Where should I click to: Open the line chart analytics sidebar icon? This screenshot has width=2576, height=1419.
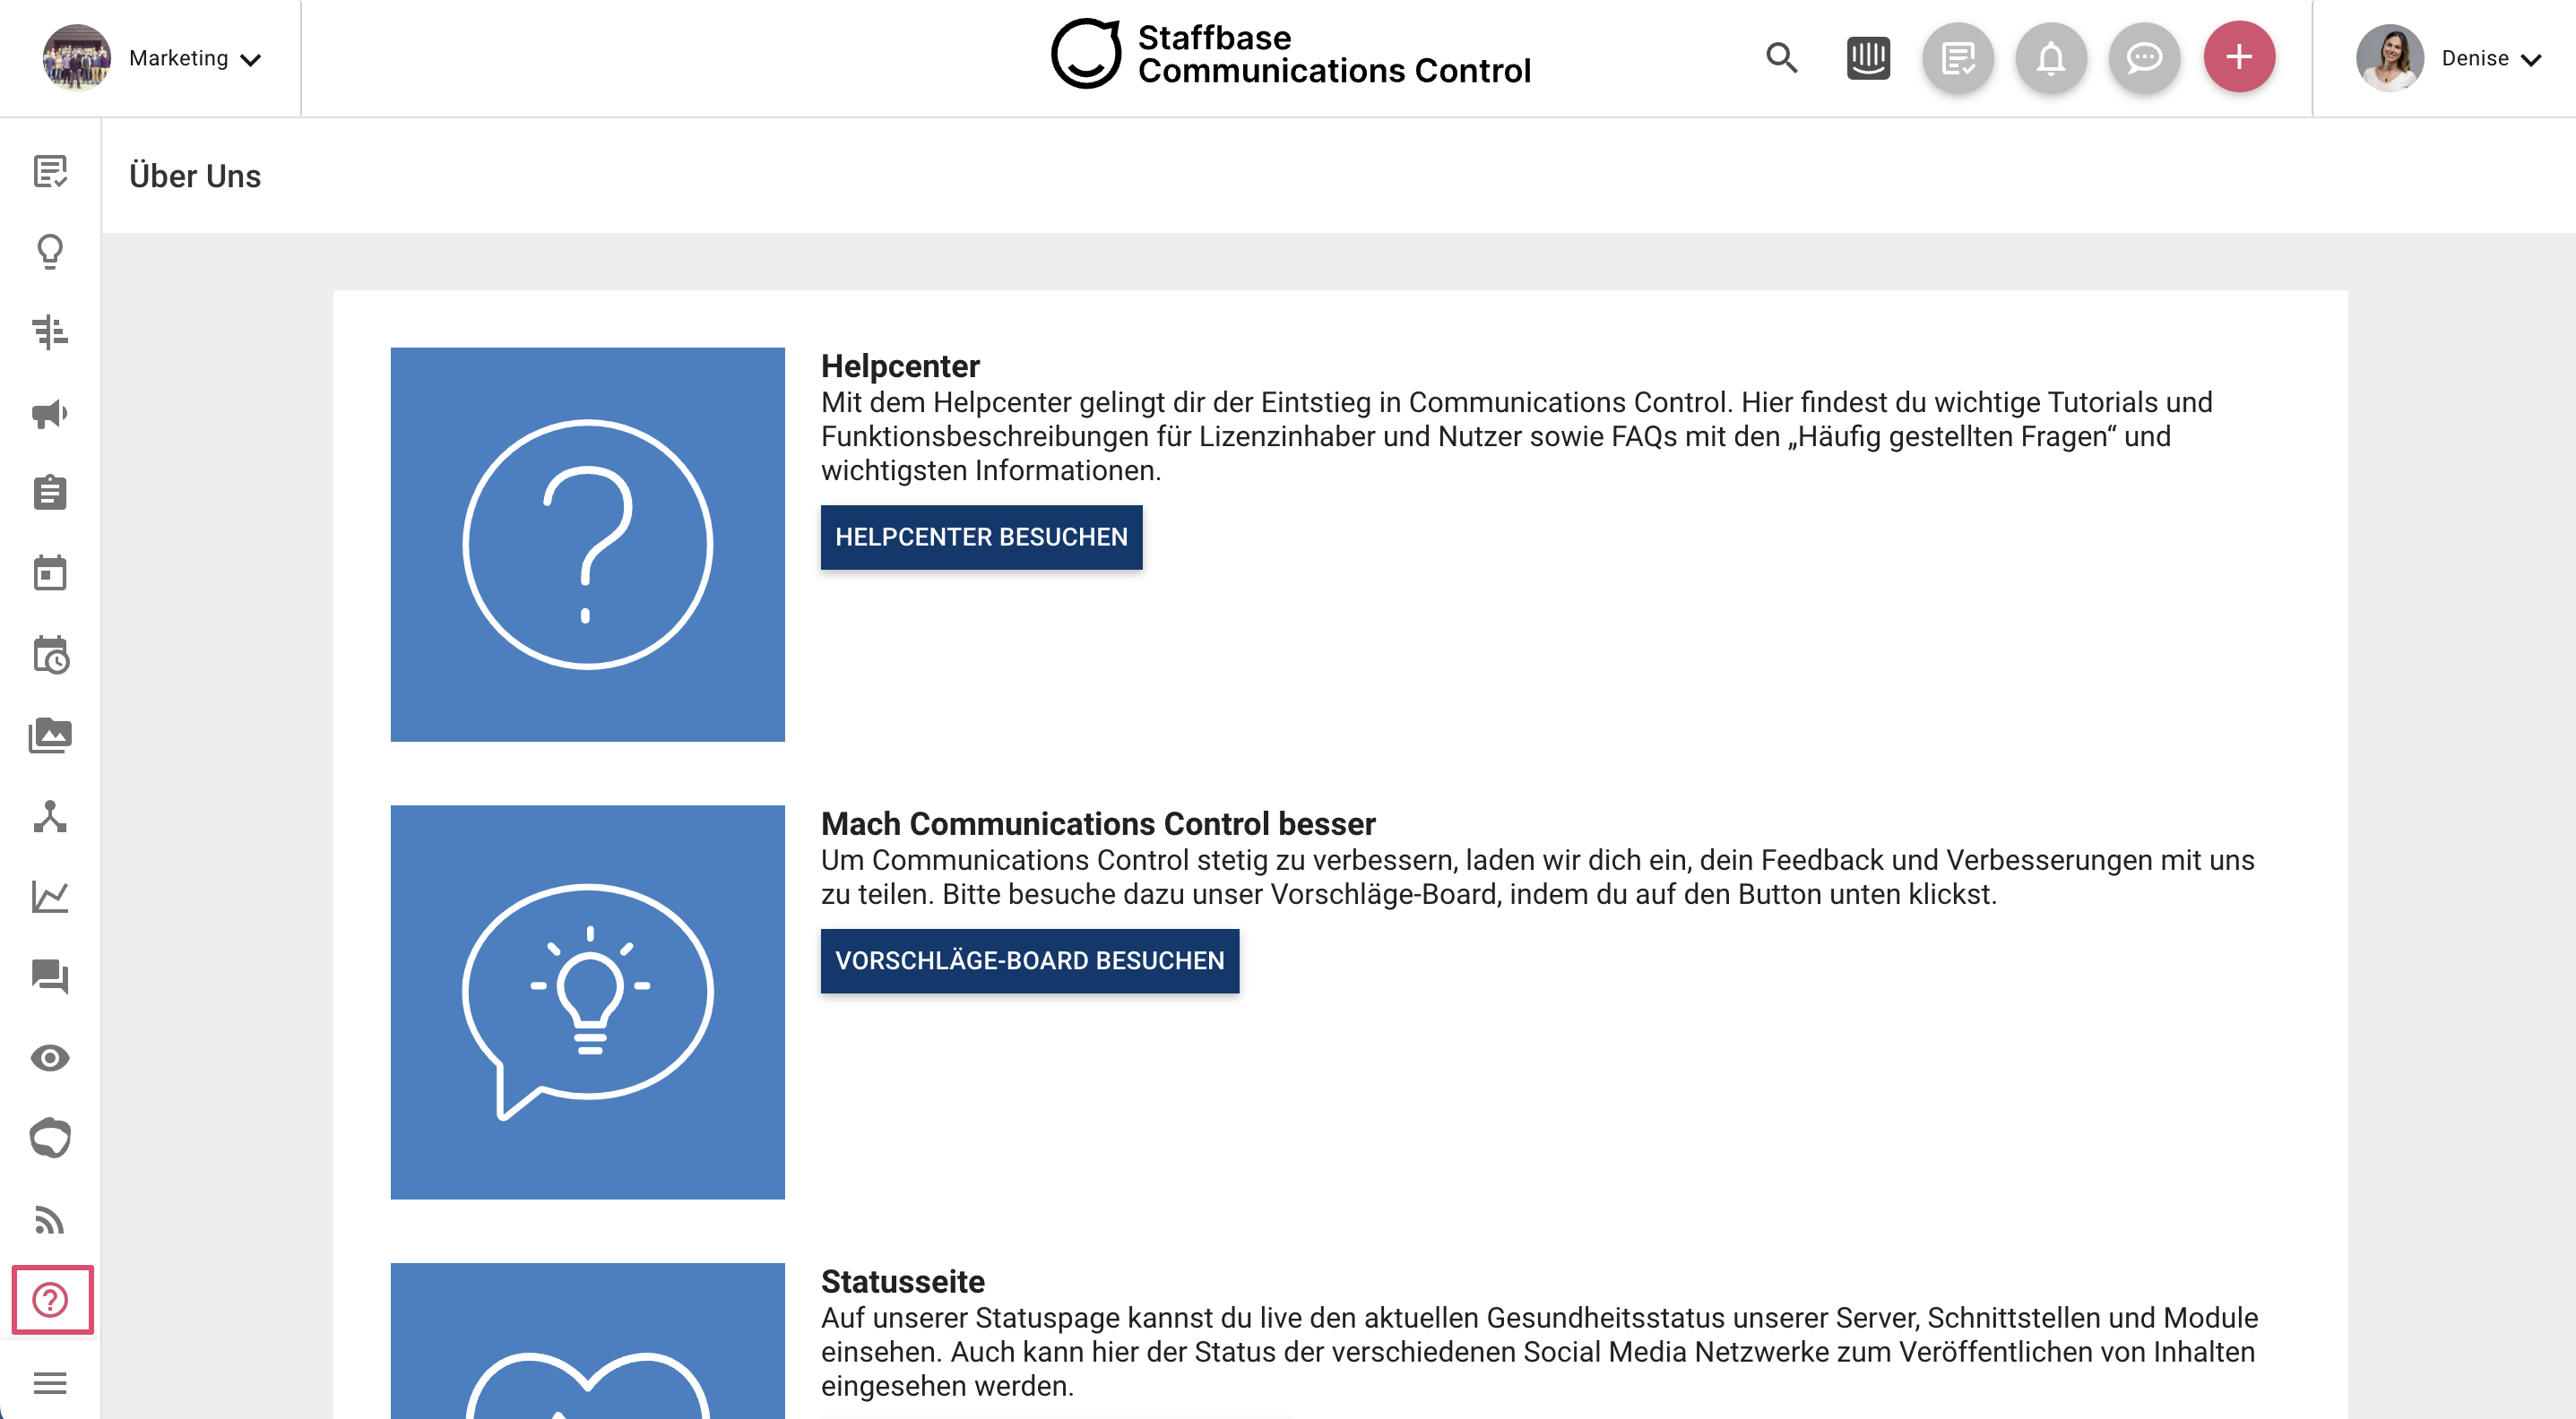tap(50, 897)
